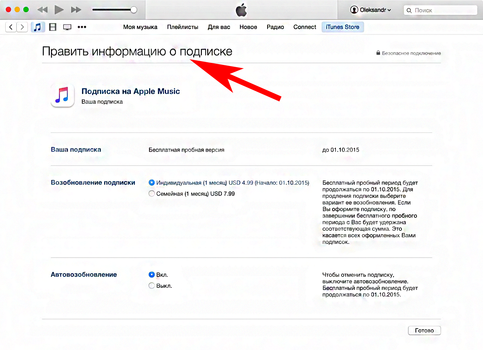483x350 pixels.
Task: Start playback with the Play button
Action: [x=59, y=10]
